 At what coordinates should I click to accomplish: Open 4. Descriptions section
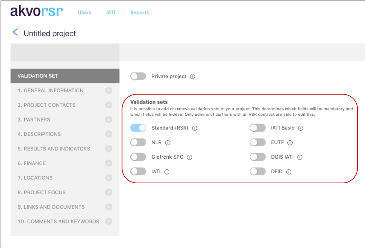click(x=65, y=134)
